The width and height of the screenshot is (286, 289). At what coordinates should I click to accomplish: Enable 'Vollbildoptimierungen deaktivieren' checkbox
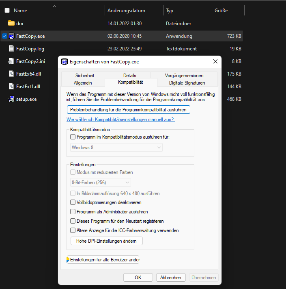pos(73,202)
